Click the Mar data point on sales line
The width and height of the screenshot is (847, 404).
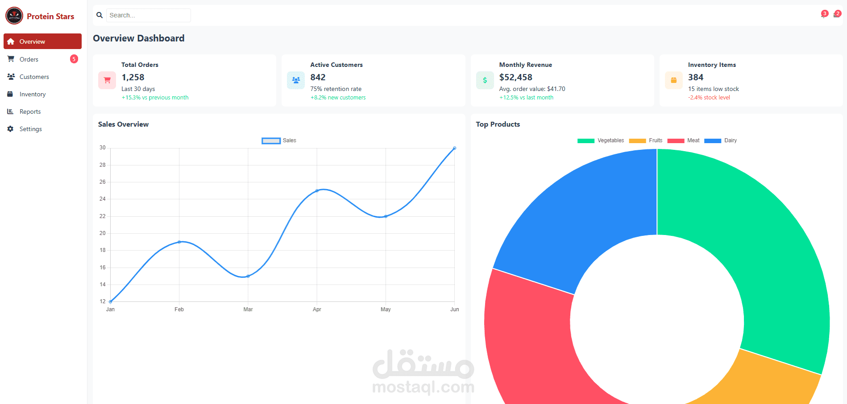point(248,276)
